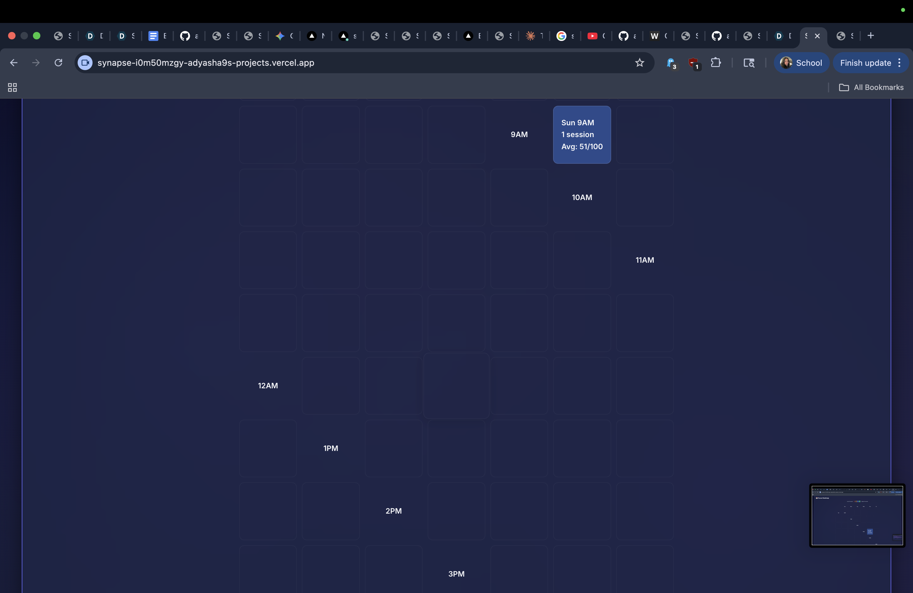
Task: Click the Finish update button
Action: pos(865,63)
